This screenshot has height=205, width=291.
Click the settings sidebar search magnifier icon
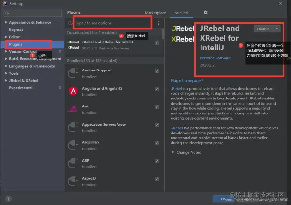click(7, 14)
